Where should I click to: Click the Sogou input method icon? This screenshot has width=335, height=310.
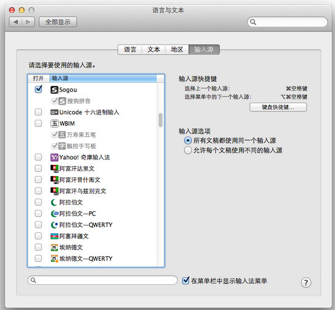(x=54, y=90)
